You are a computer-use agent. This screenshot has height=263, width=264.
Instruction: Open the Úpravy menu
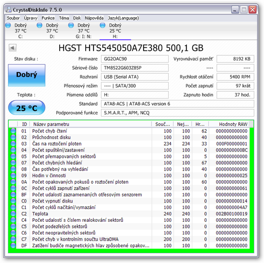30,18
